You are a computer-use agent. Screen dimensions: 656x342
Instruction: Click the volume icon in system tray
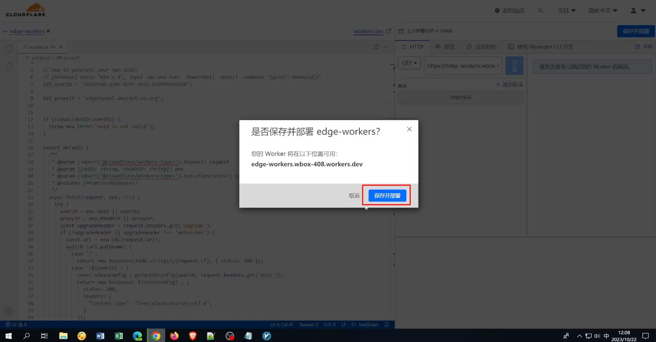tap(597, 336)
